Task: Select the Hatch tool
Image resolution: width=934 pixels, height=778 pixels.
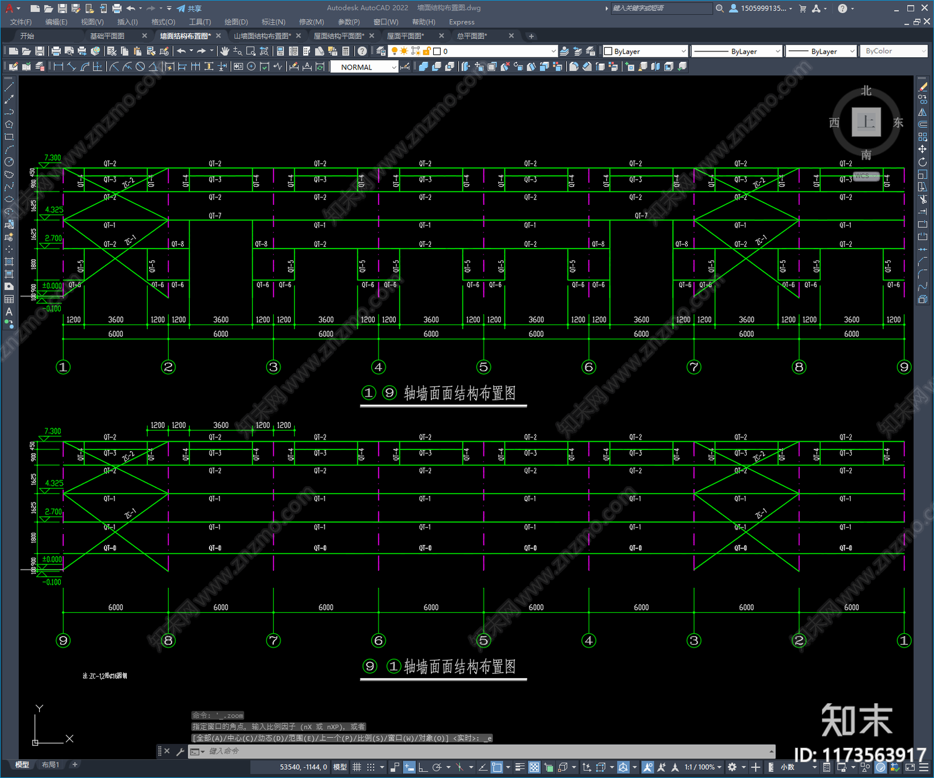Action: [x=9, y=261]
